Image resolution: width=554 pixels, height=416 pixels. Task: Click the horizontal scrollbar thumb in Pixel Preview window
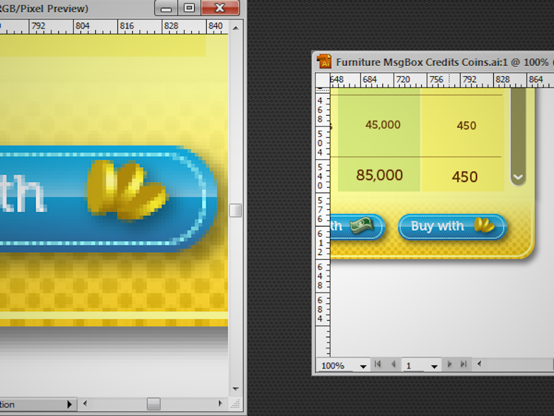click(x=153, y=404)
